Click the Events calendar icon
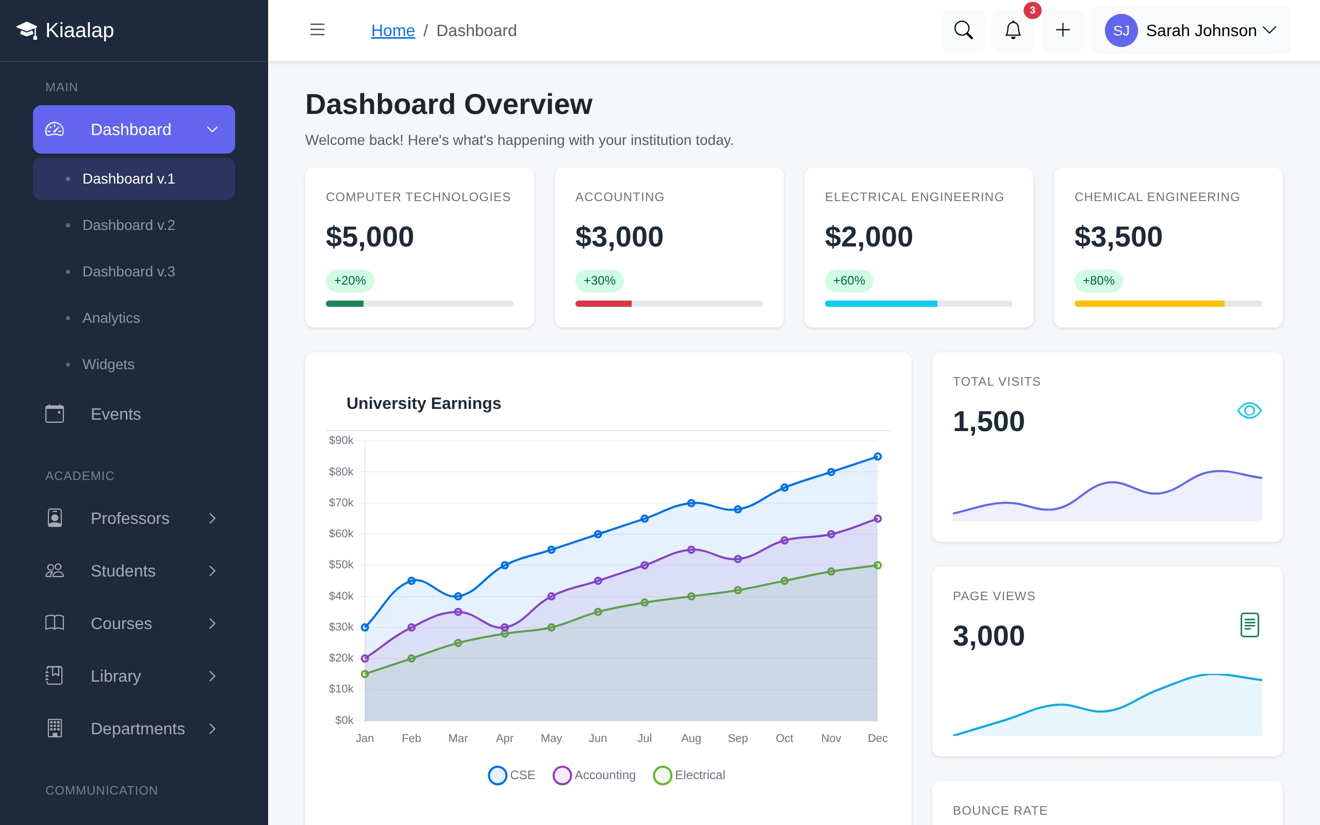The height and width of the screenshot is (825, 1320). point(55,414)
